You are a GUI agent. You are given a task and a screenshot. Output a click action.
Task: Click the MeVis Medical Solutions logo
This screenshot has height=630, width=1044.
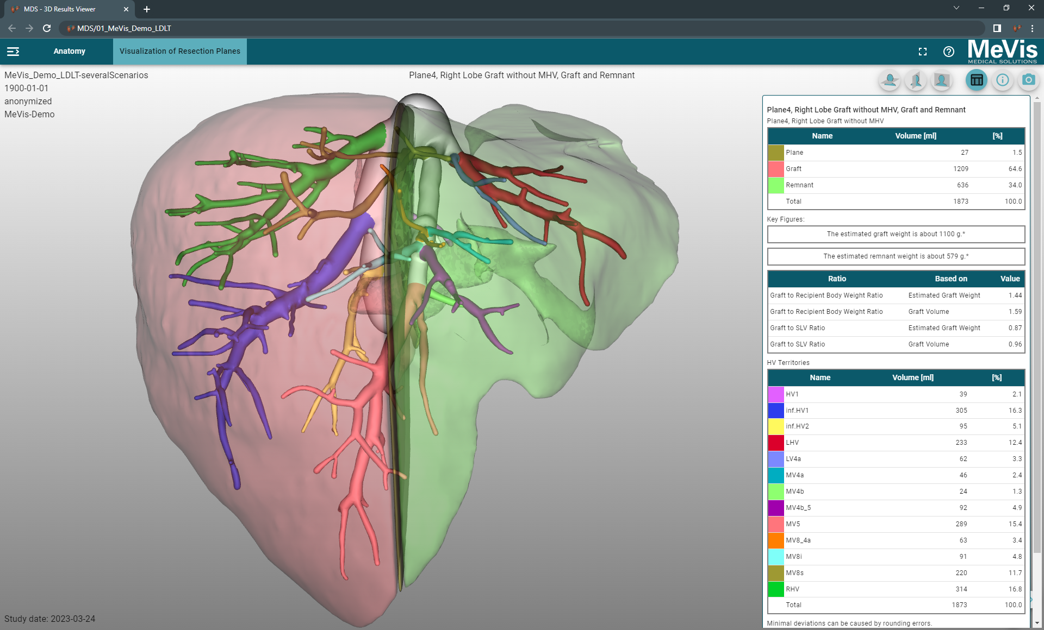1002,52
